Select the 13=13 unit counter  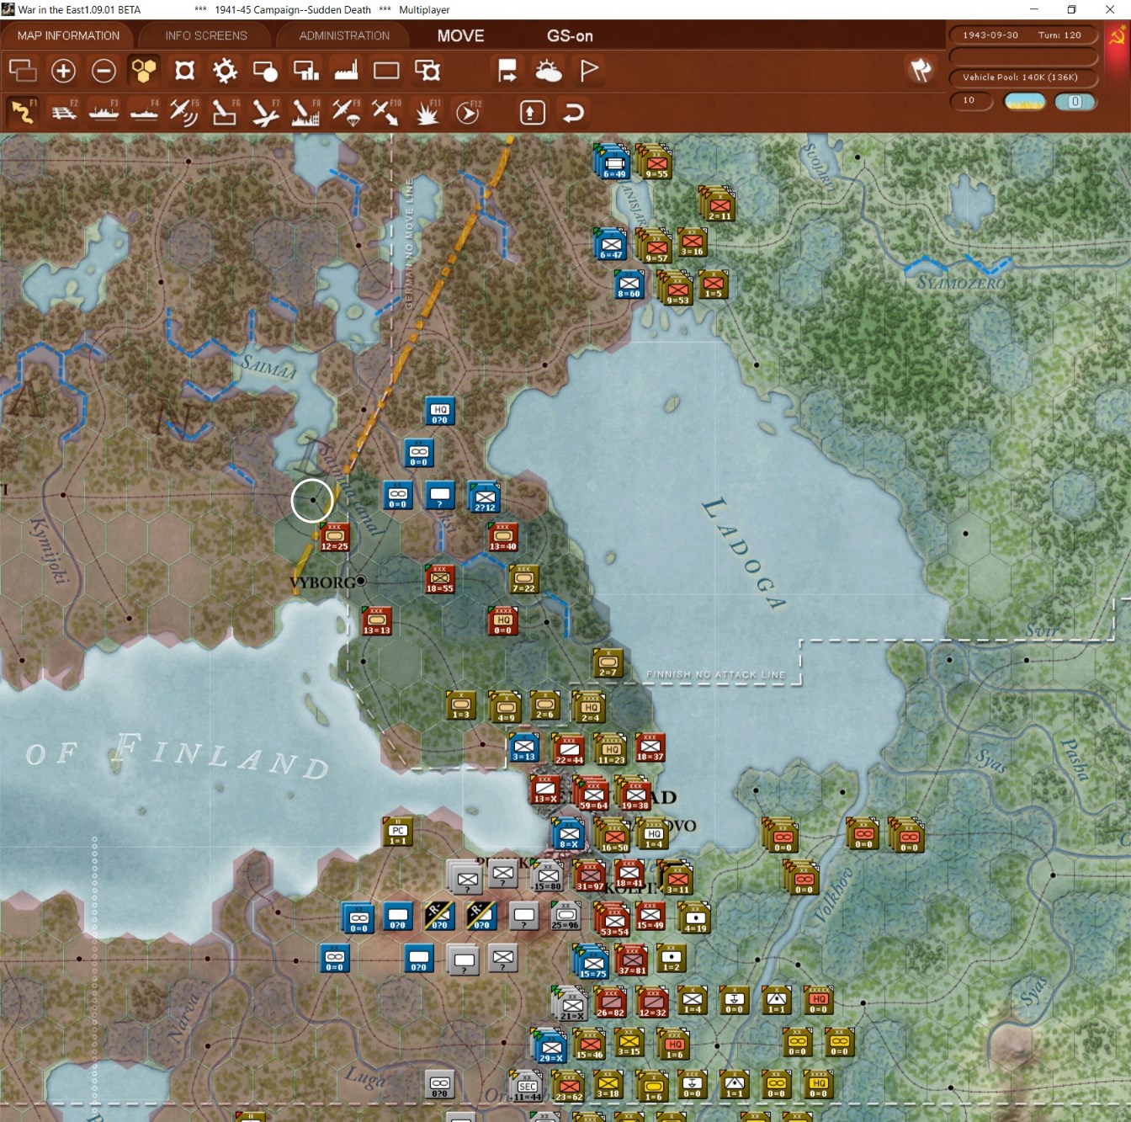point(376,620)
